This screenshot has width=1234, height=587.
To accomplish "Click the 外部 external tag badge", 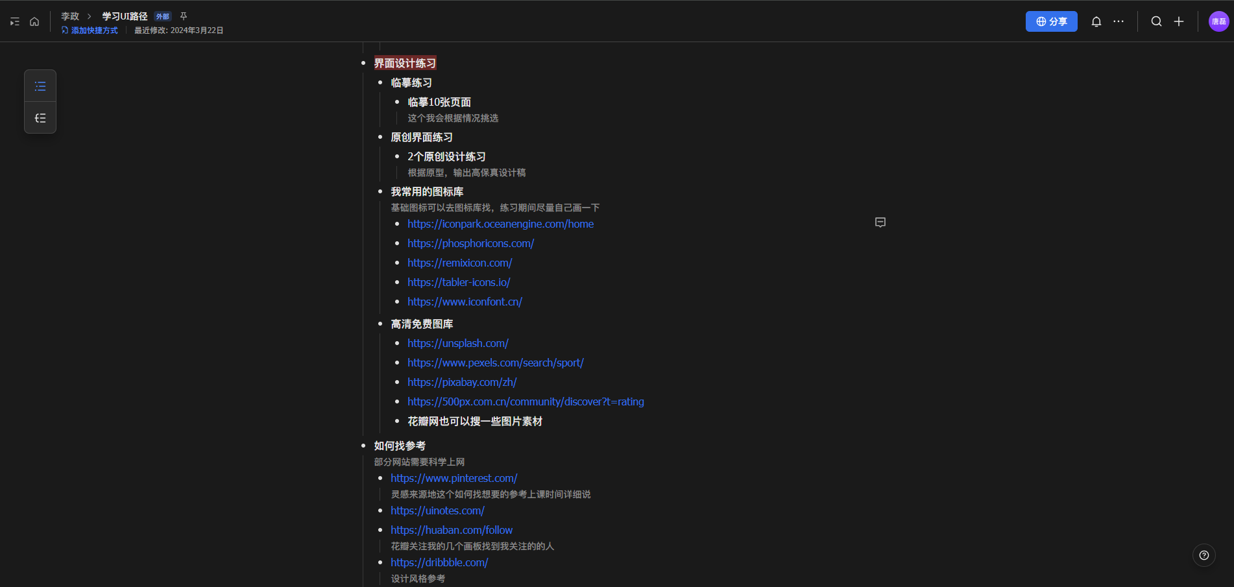I will click(x=162, y=17).
